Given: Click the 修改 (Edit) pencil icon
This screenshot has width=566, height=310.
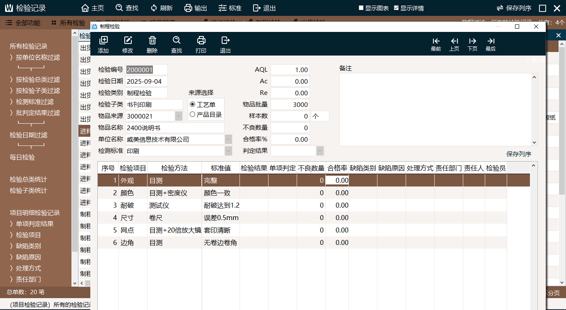Looking at the screenshot, I should pos(128,41).
